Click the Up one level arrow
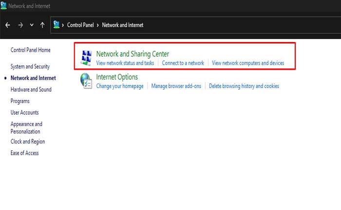This screenshot has width=341, height=210. (x=42, y=25)
